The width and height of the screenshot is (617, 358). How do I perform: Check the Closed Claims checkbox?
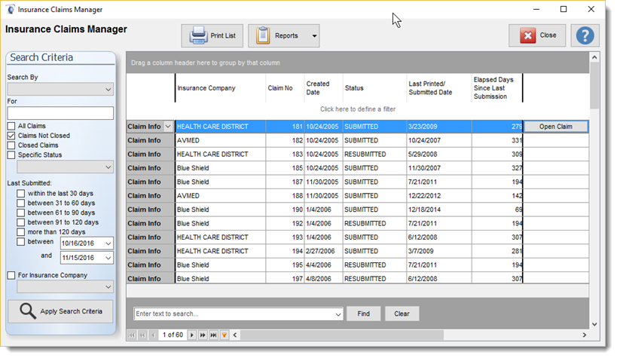tap(11, 145)
